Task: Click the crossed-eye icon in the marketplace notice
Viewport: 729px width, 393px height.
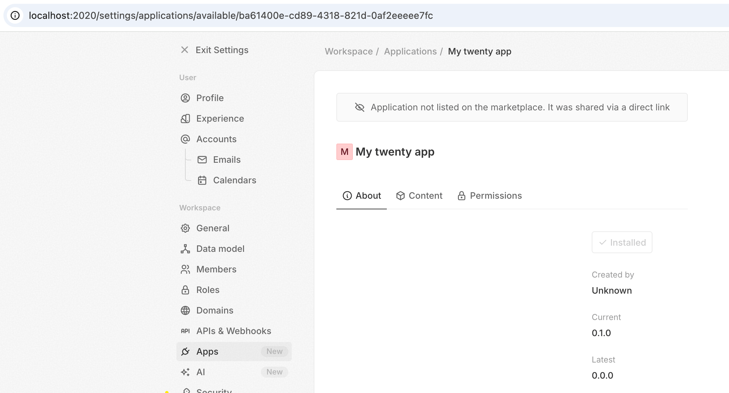Action: click(x=360, y=107)
